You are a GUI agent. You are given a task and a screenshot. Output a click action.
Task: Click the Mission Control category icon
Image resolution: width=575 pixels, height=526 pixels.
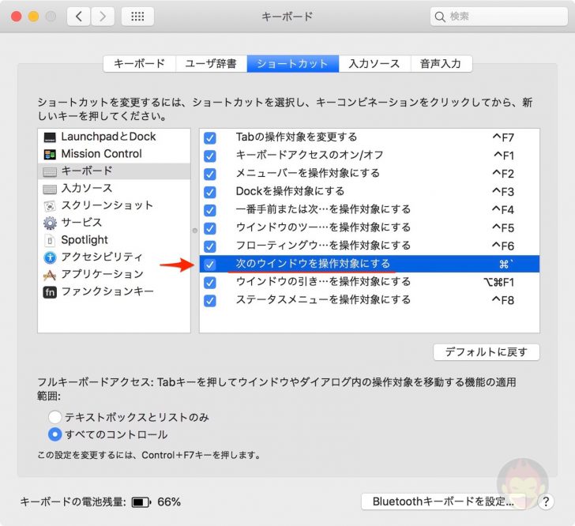tap(50, 155)
